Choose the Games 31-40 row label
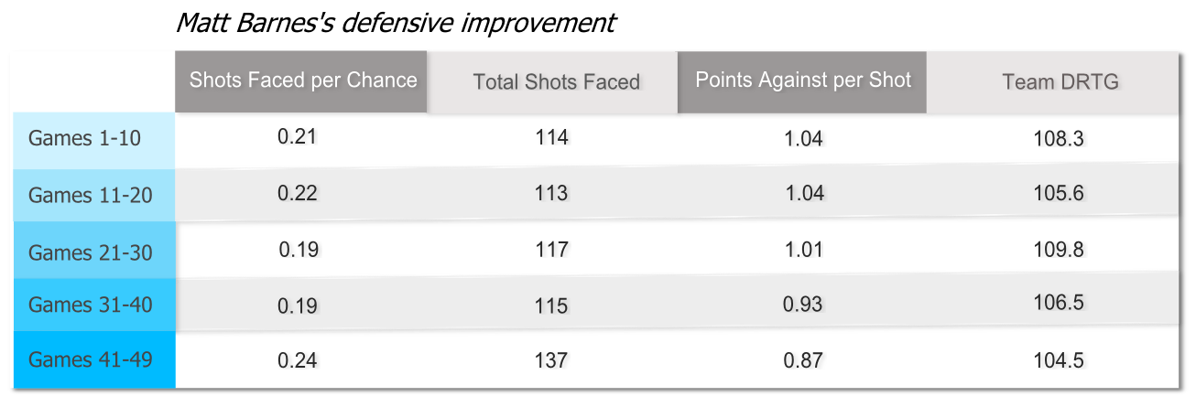The width and height of the screenshot is (1196, 407). [90, 305]
